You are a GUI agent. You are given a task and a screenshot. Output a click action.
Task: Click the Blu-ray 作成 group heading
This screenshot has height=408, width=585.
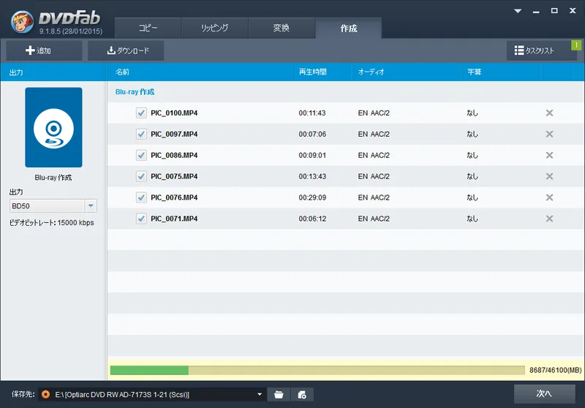point(135,91)
